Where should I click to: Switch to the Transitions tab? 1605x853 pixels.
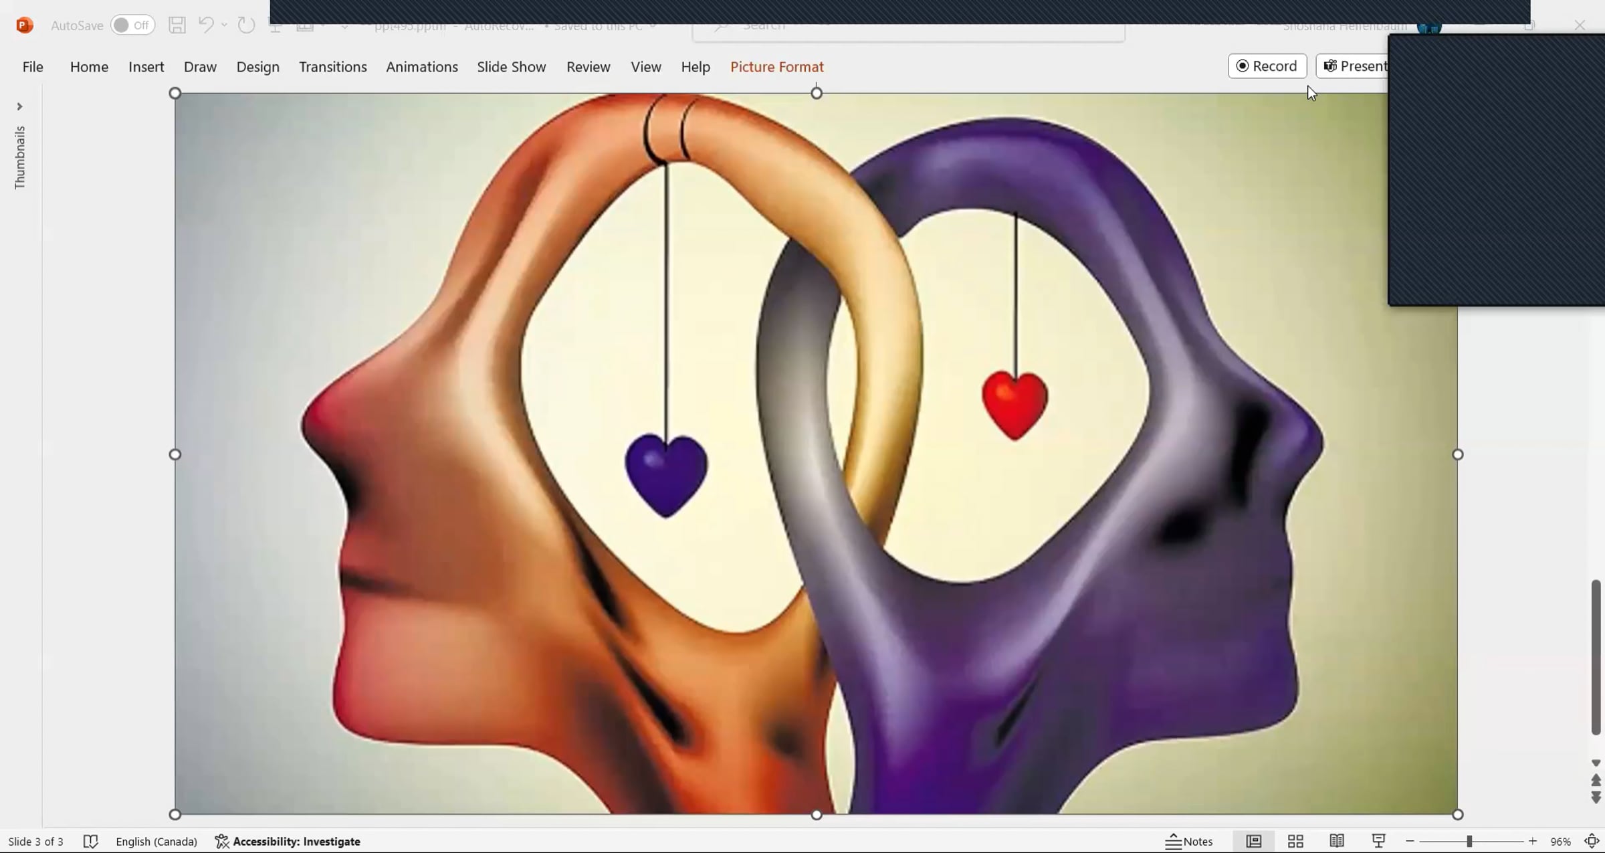pos(332,67)
